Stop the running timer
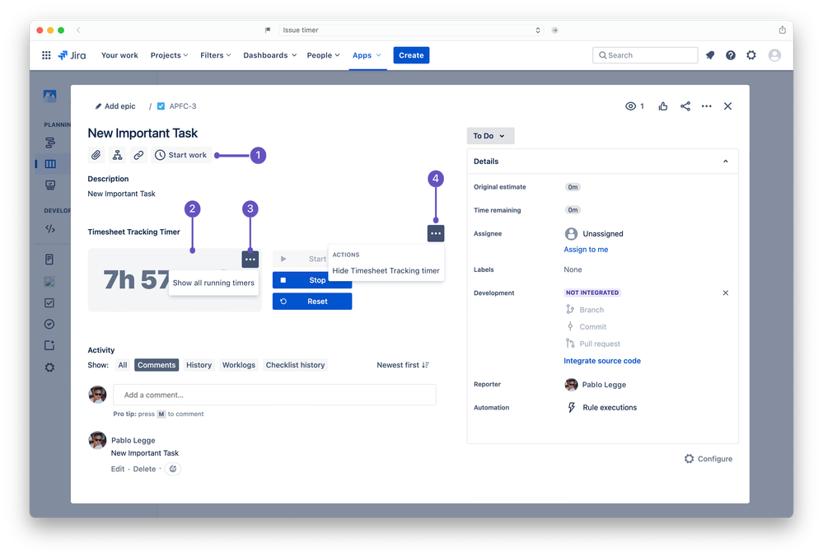 click(x=311, y=280)
